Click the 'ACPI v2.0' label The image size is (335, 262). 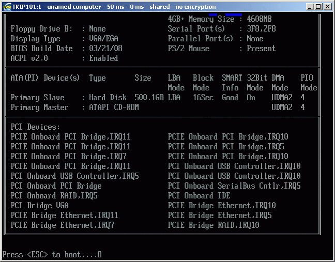coord(29,58)
